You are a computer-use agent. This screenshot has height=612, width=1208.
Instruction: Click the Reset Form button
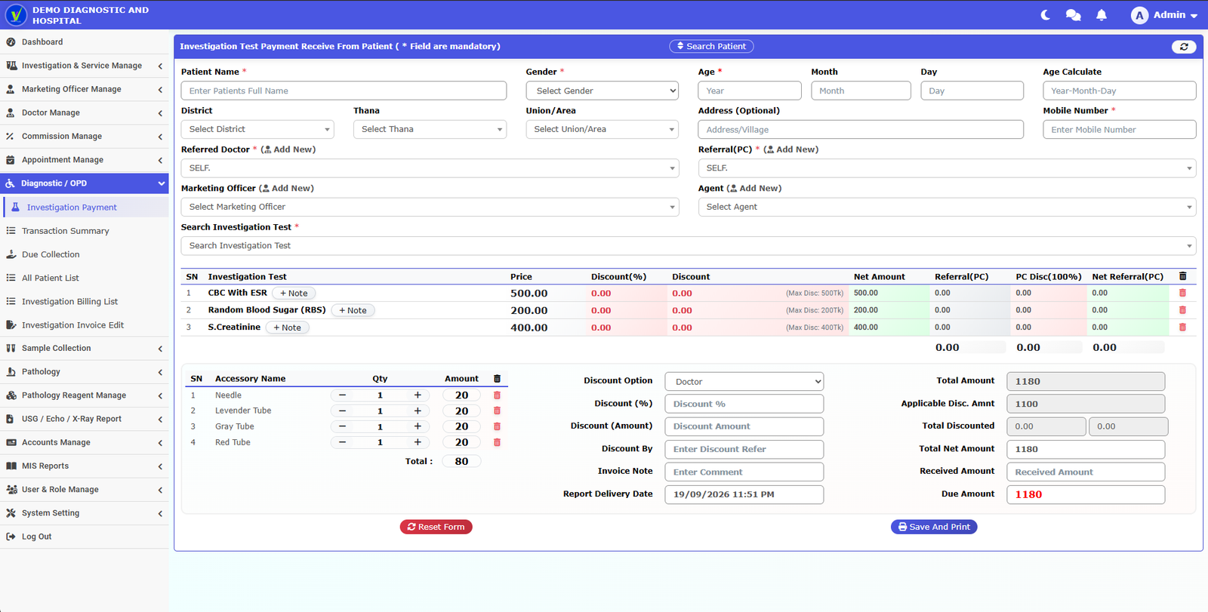tap(436, 527)
